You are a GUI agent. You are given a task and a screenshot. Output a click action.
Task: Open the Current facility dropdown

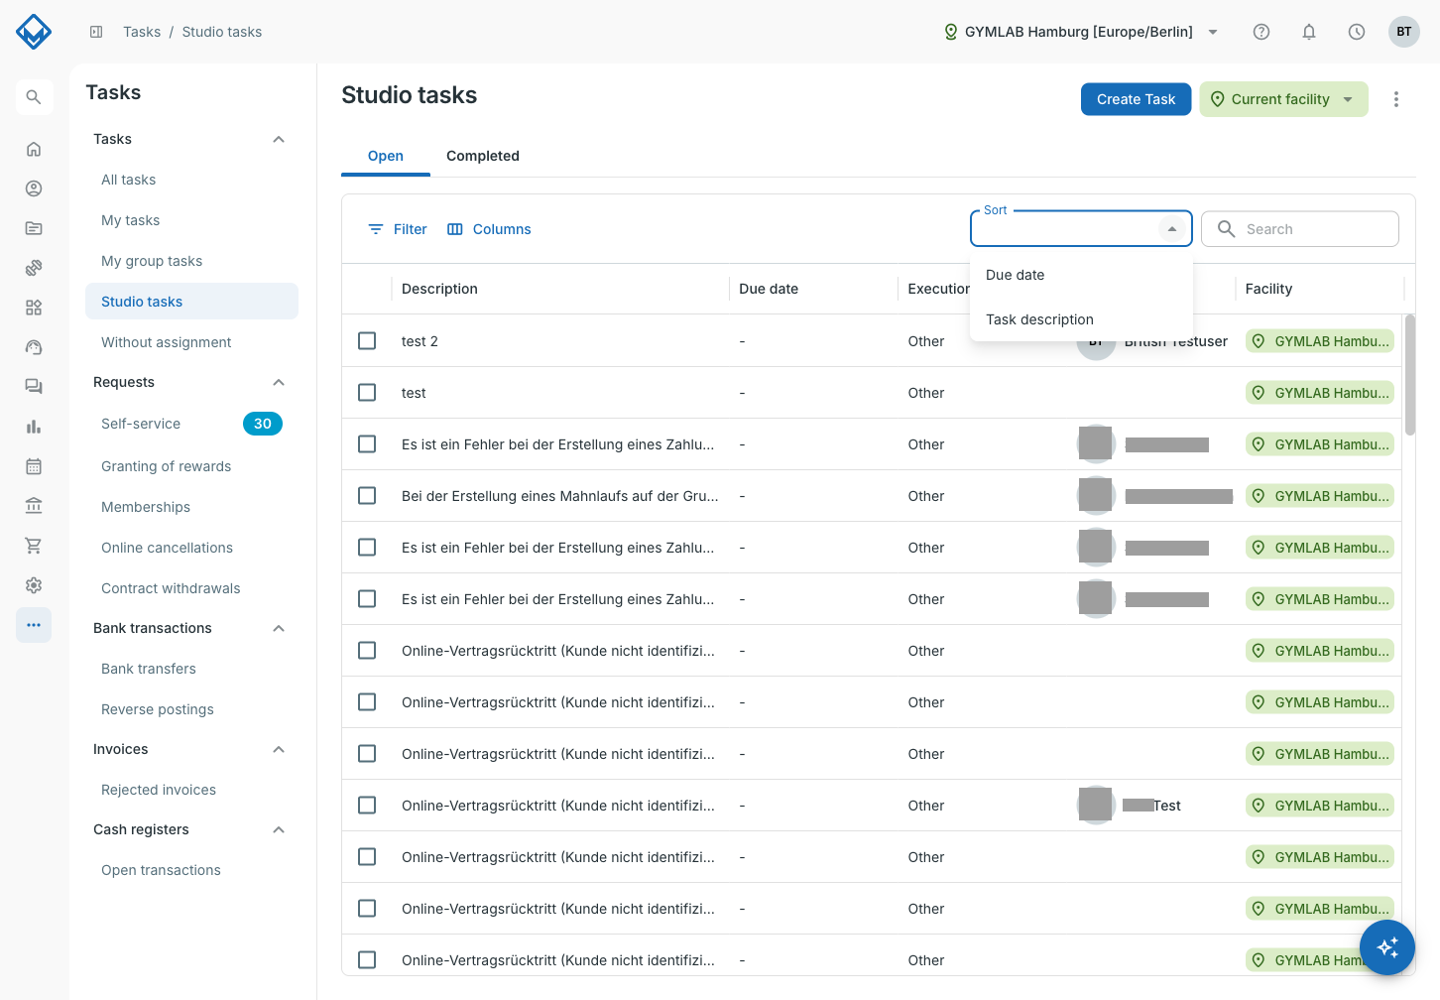pos(1283,99)
